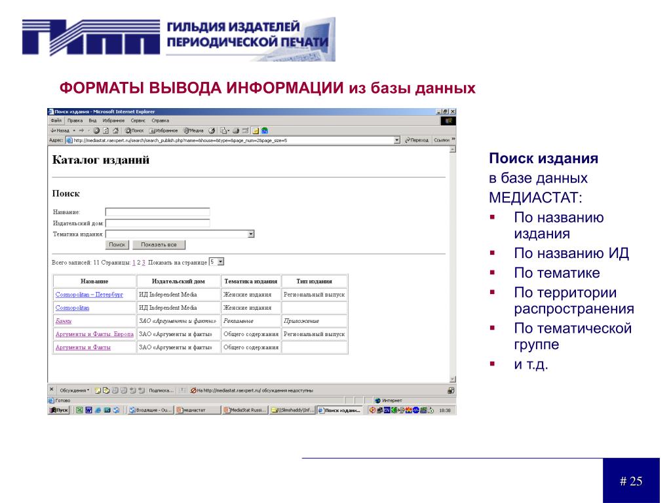This screenshot has width=671, height=503.
Task: Click the browser address URL field
Action: (234, 140)
